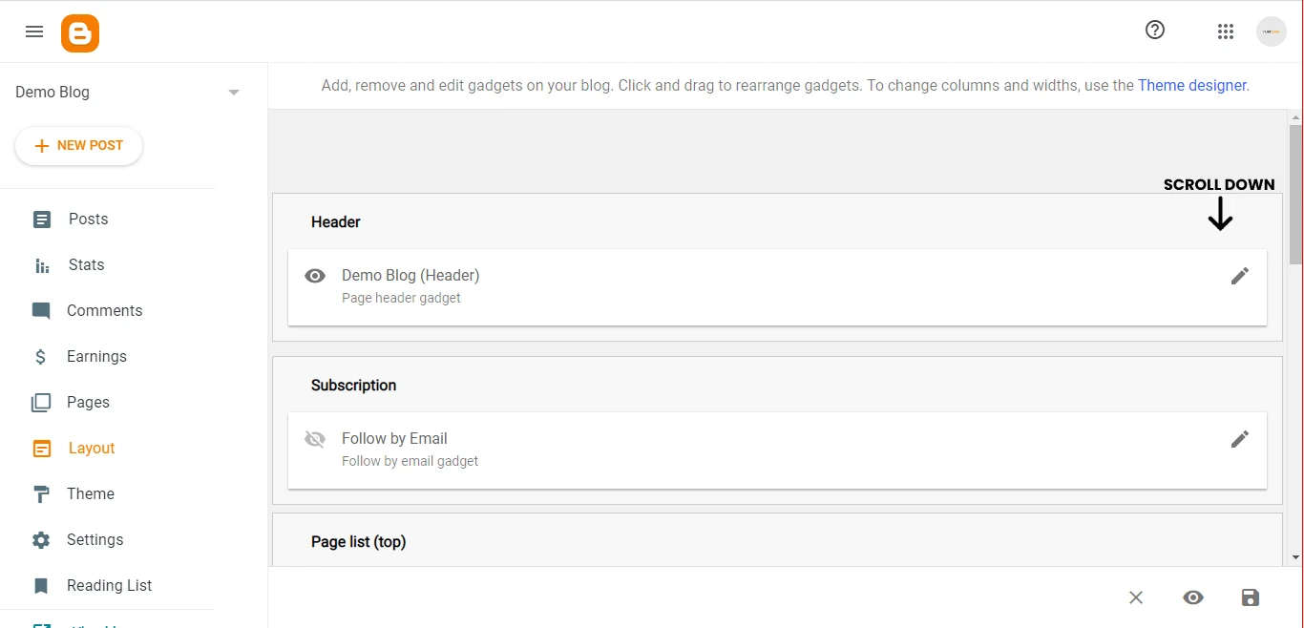Open Comments from the sidebar icon
The width and height of the screenshot is (1304, 628).
pyautogui.click(x=42, y=310)
